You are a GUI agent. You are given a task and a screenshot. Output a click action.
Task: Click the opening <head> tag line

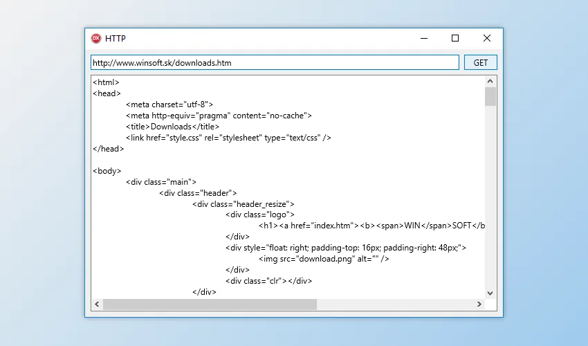pyautogui.click(x=107, y=93)
